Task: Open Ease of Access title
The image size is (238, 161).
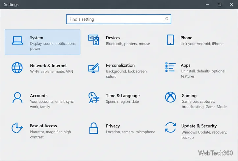Action: (x=43, y=126)
